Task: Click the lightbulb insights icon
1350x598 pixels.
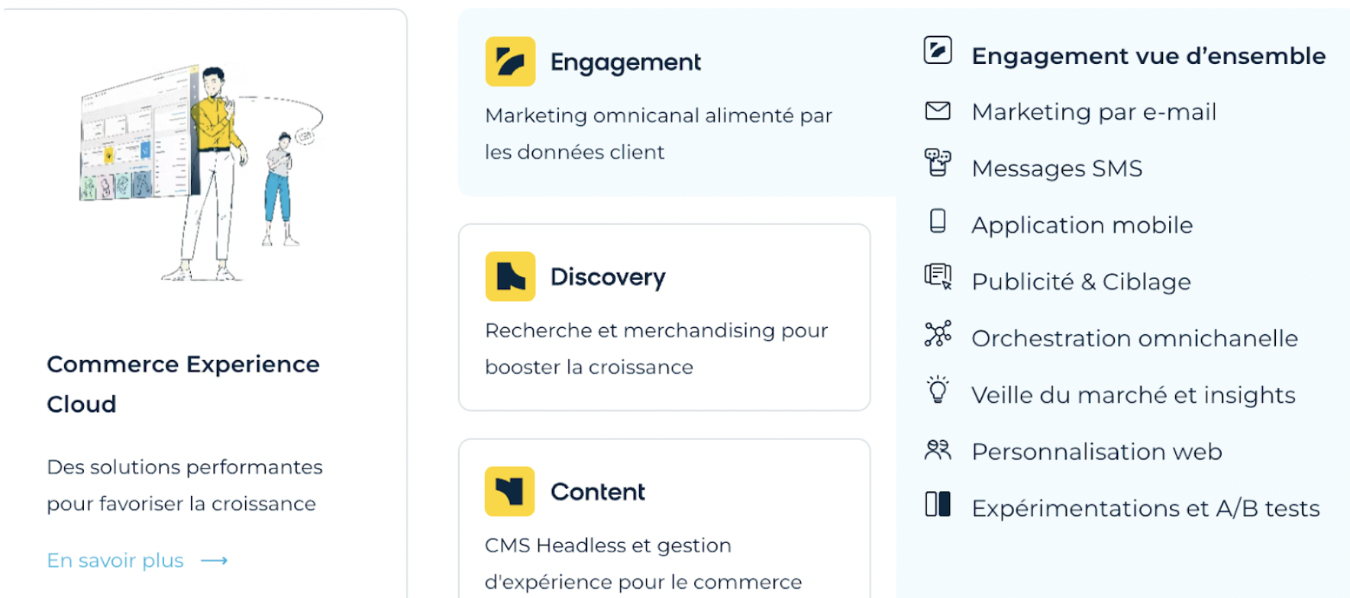Action: click(x=938, y=390)
